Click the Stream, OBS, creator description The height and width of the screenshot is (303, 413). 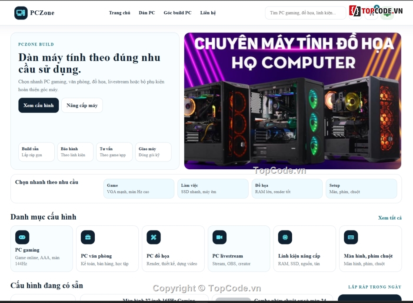pos(231,263)
